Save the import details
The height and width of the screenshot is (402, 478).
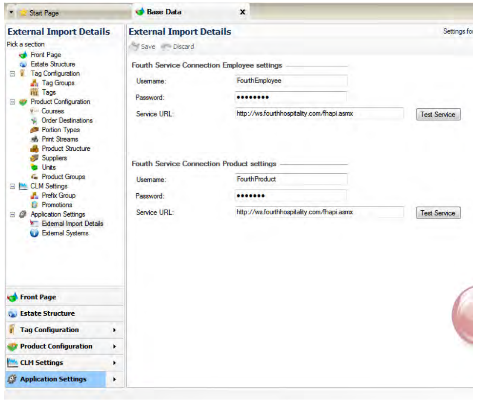143,47
